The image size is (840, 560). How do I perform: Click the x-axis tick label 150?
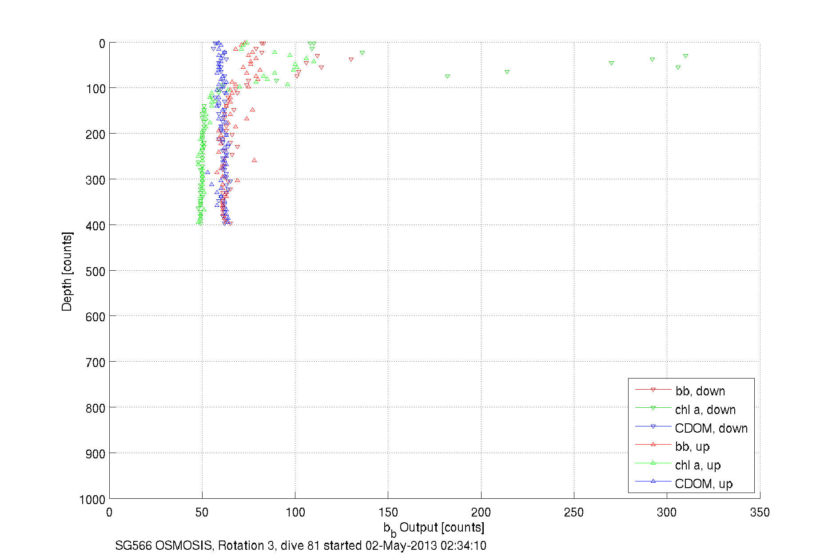388,513
